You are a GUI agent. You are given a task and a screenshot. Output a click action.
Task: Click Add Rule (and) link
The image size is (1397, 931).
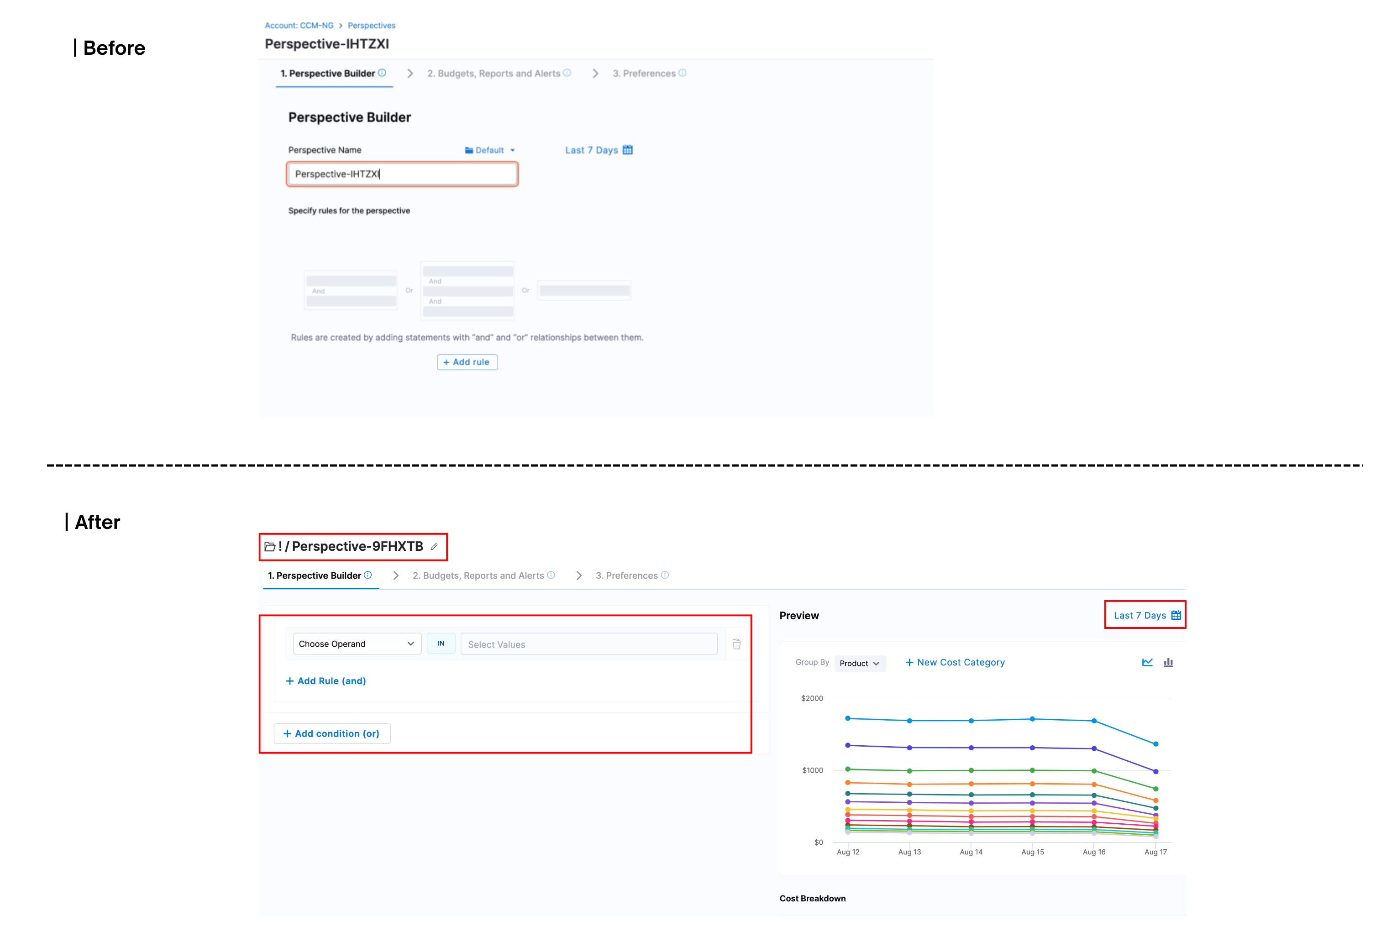[x=326, y=681]
